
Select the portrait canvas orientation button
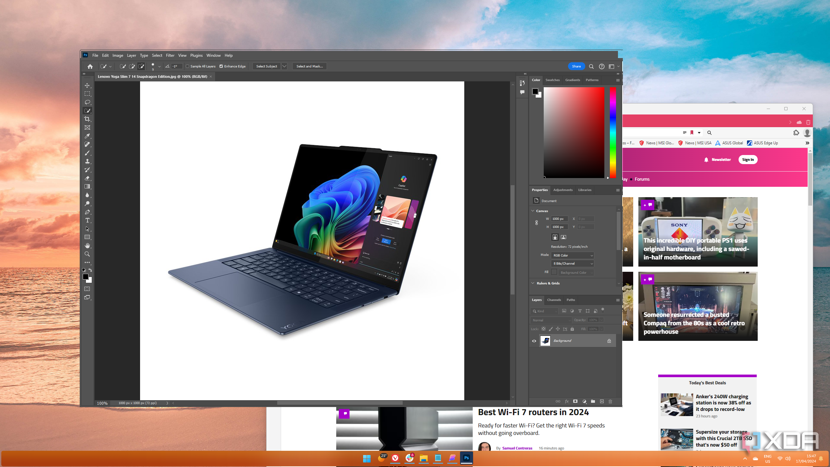(x=555, y=237)
